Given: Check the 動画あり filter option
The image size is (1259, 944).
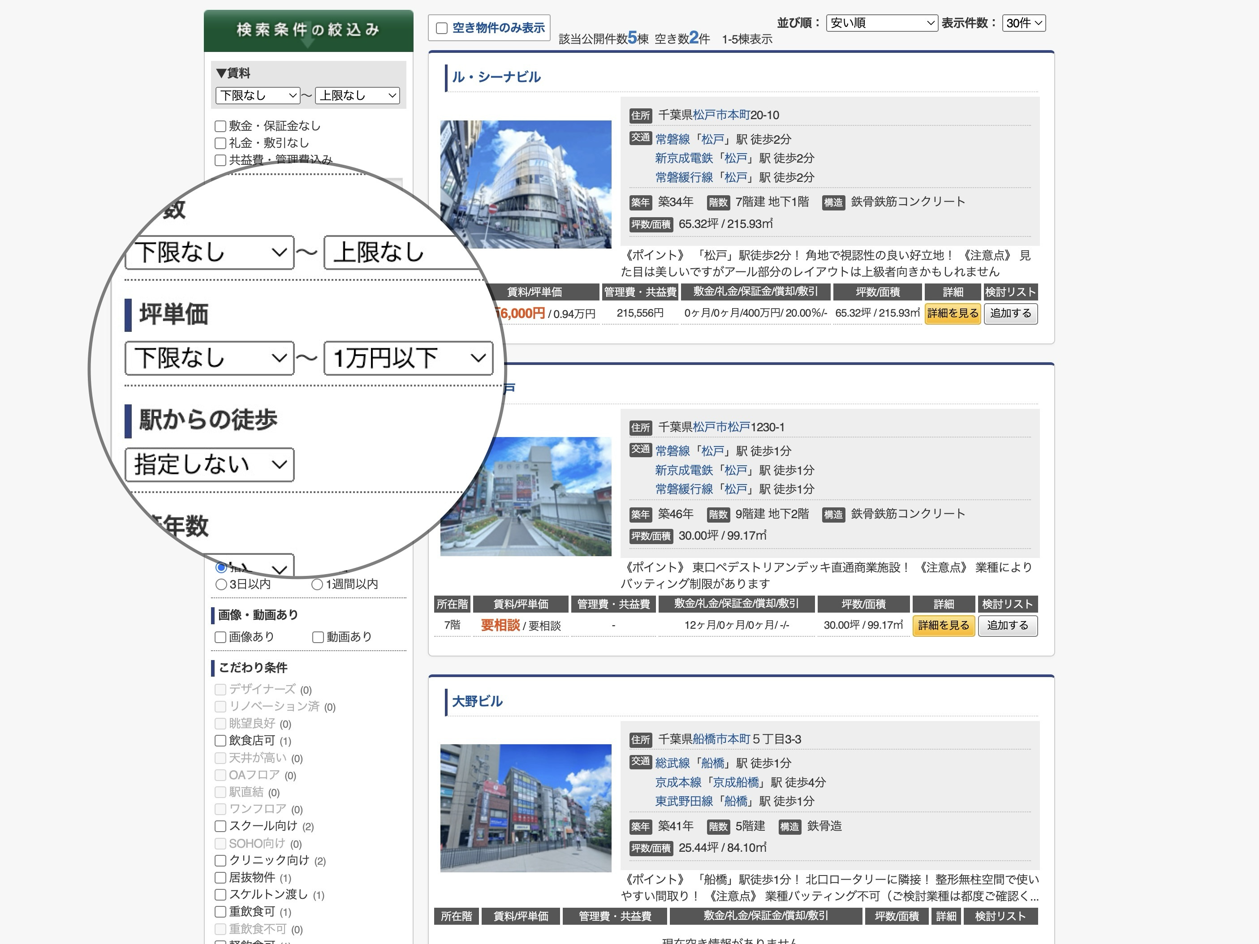Looking at the screenshot, I should coord(318,637).
